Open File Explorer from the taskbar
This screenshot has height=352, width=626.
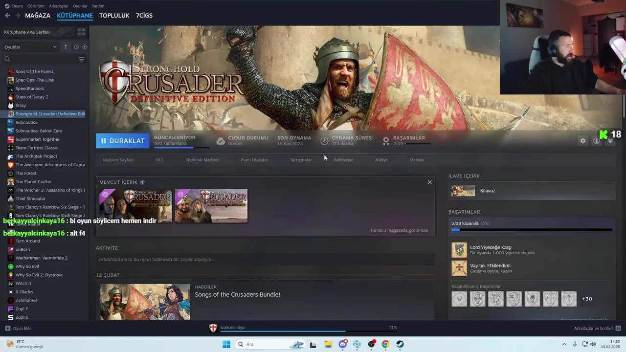pos(328,344)
